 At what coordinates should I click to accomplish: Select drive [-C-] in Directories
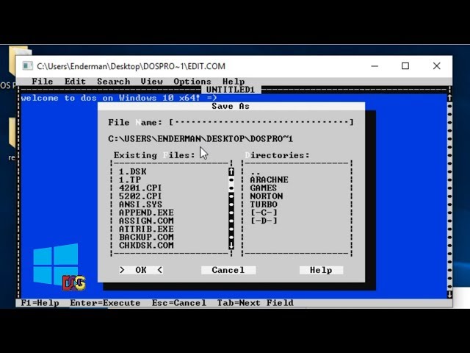pos(264,213)
